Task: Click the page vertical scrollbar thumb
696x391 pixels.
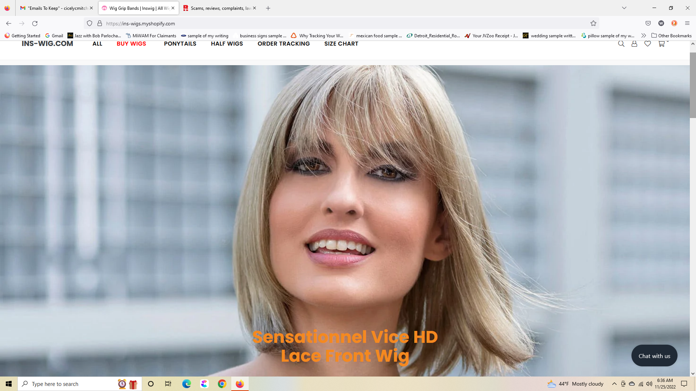Action: coord(693,85)
